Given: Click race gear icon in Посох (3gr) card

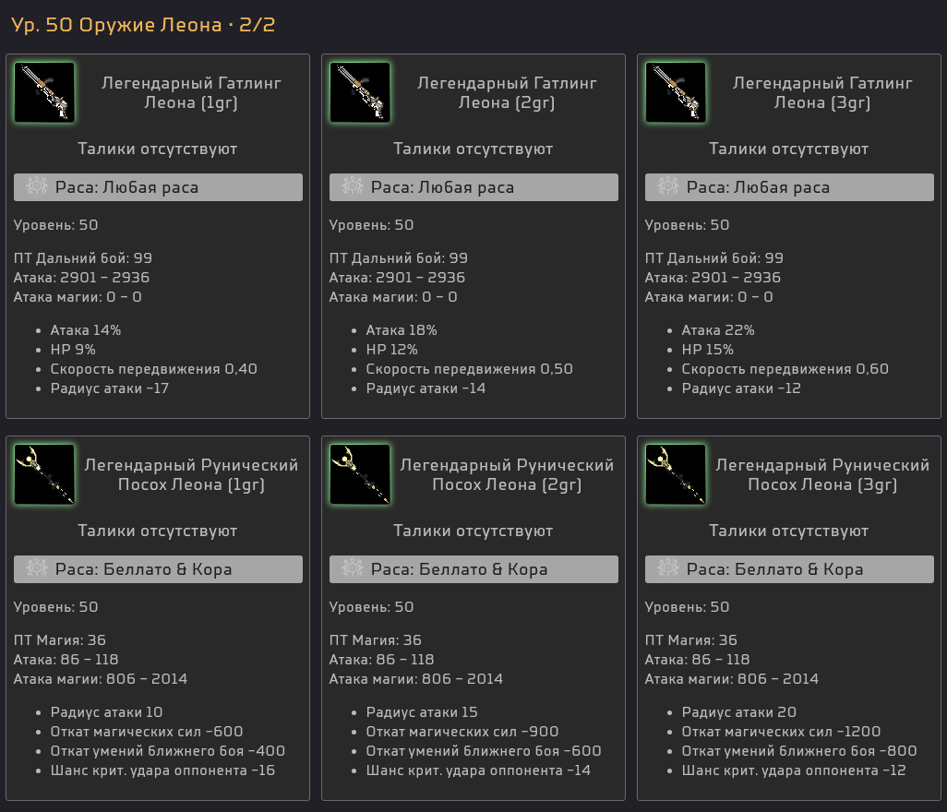Looking at the screenshot, I should tap(668, 568).
